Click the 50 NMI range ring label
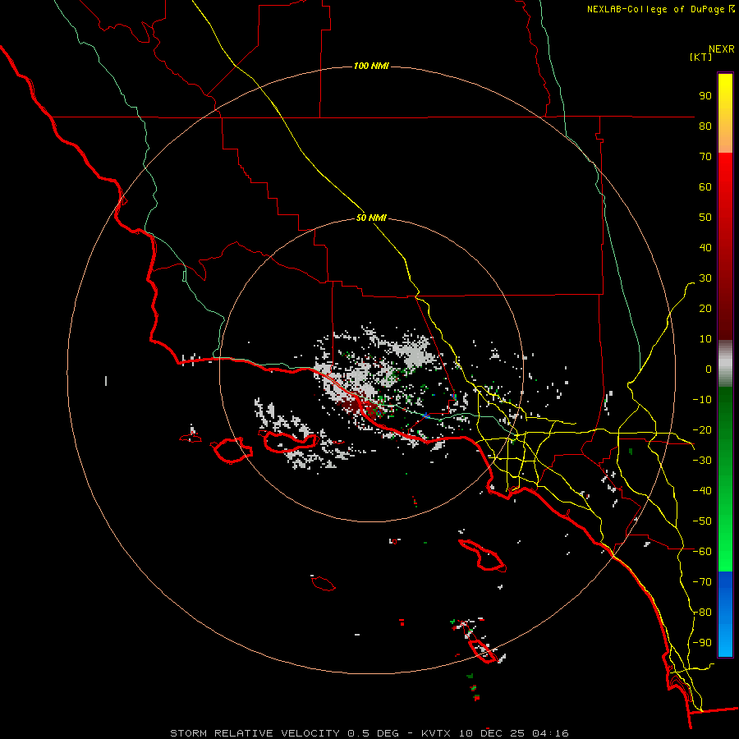This screenshot has height=739, width=739. [x=371, y=218]
